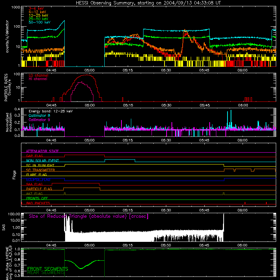Click the yellow 12-25 keV legend entry
280x280 pixels.
coord(38,15)
